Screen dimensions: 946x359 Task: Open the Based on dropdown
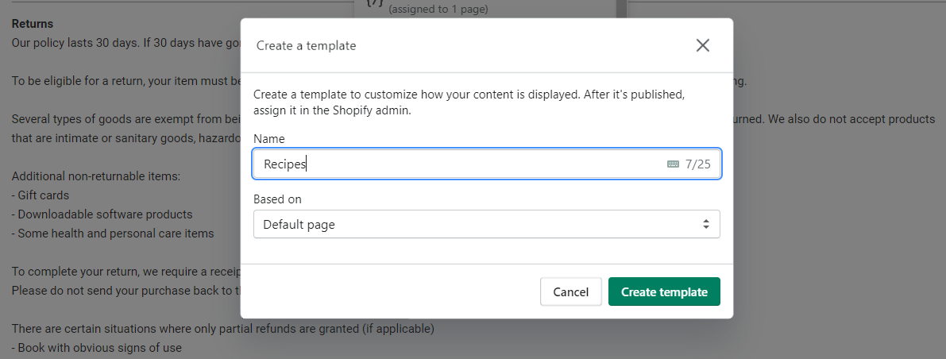pyautogui.click(x=486, y=224)
